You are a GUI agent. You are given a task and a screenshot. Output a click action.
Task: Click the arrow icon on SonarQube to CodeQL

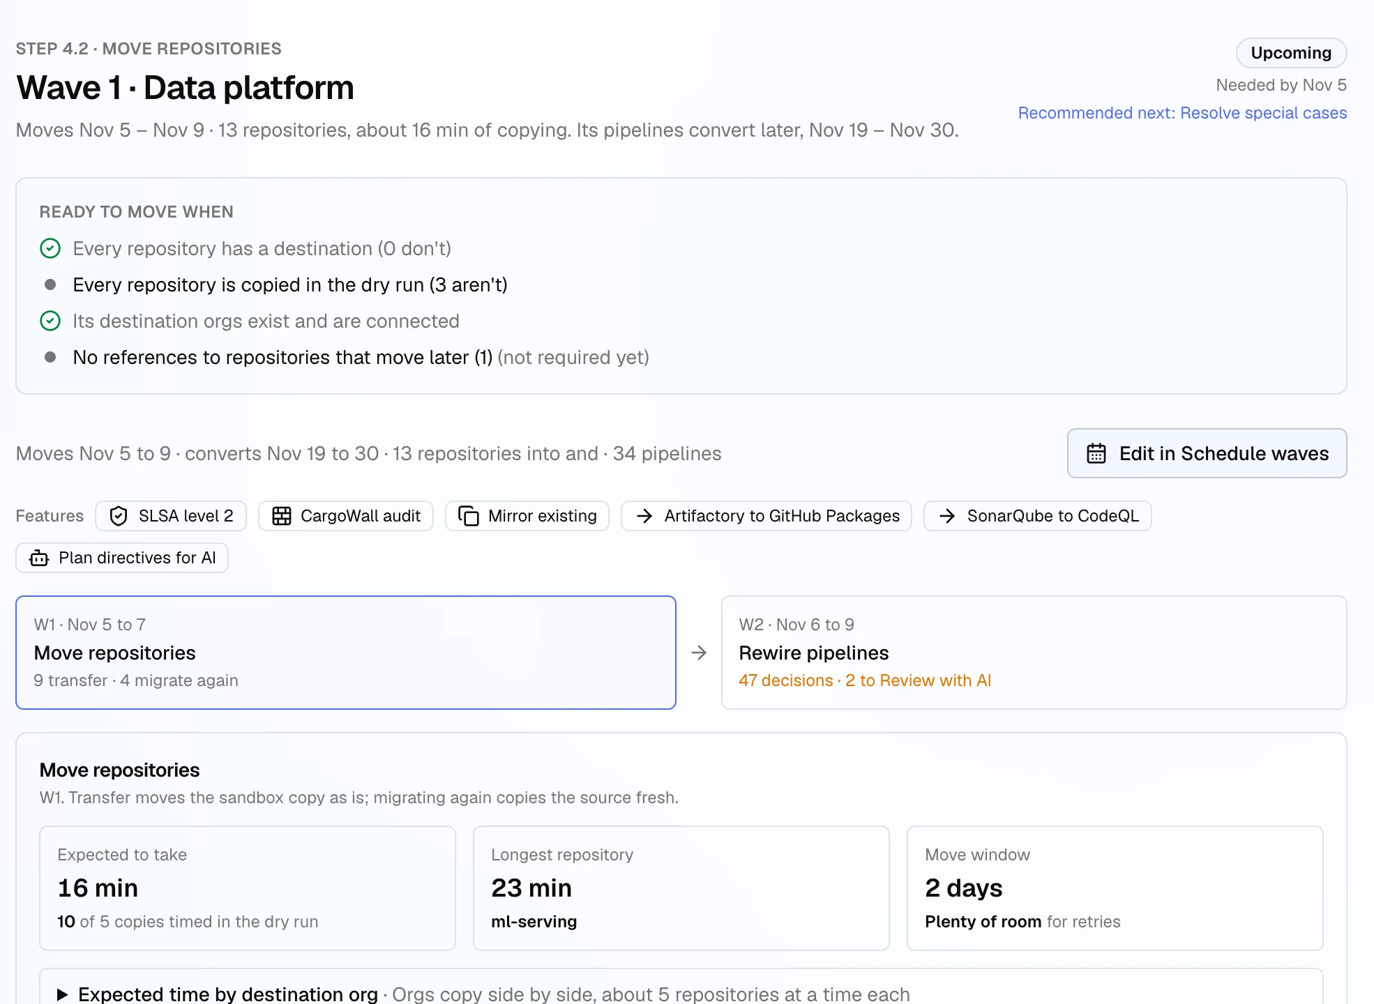[947, 517]
